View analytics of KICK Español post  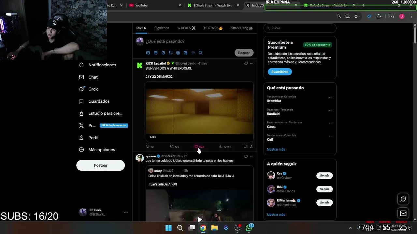pyautogui.click(x=225, y=147)
